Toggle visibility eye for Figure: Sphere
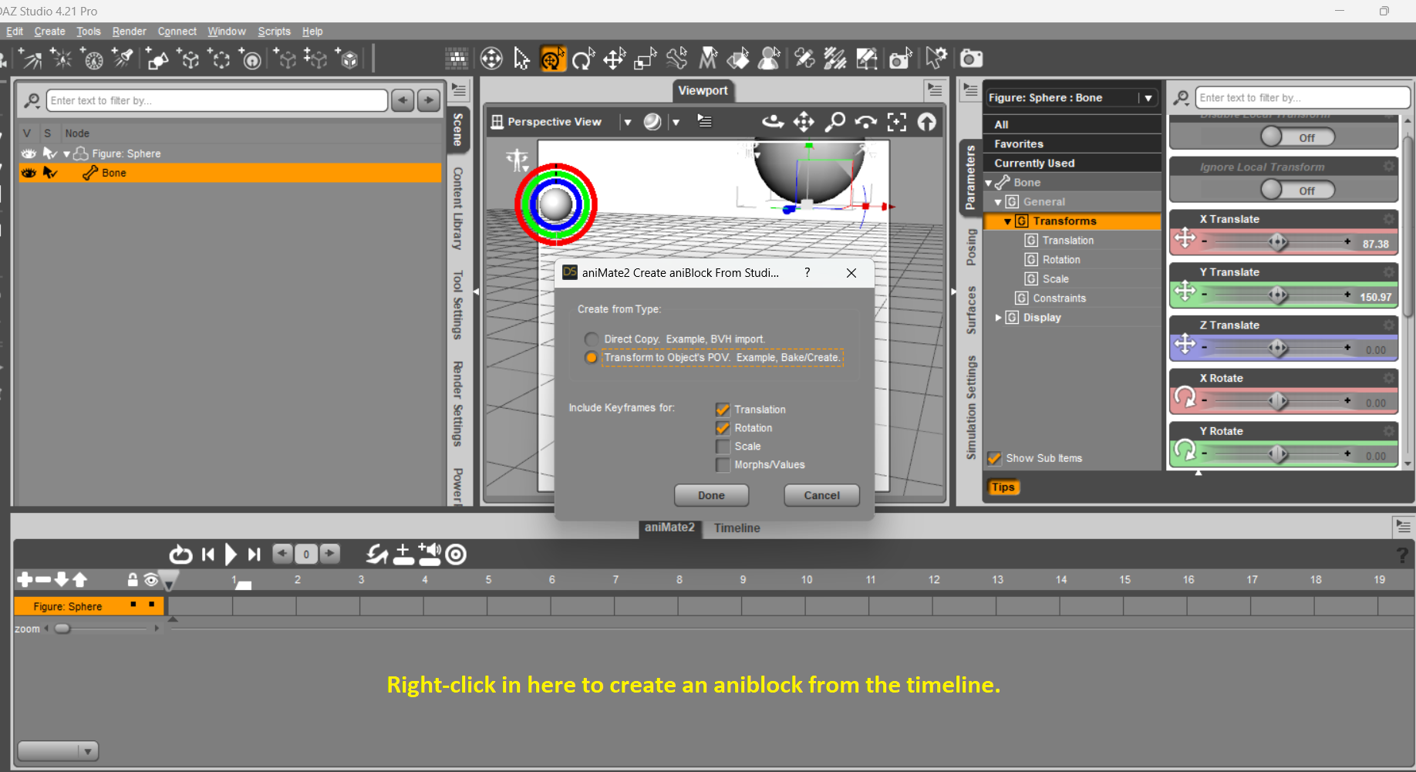1416x772 pixels. (x=29, y=153)
